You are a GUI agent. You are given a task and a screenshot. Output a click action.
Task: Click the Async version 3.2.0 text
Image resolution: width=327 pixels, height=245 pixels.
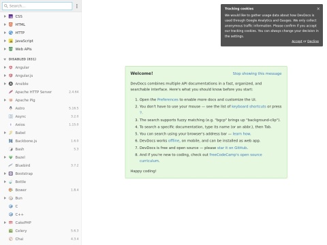click(x=74, y=116)
